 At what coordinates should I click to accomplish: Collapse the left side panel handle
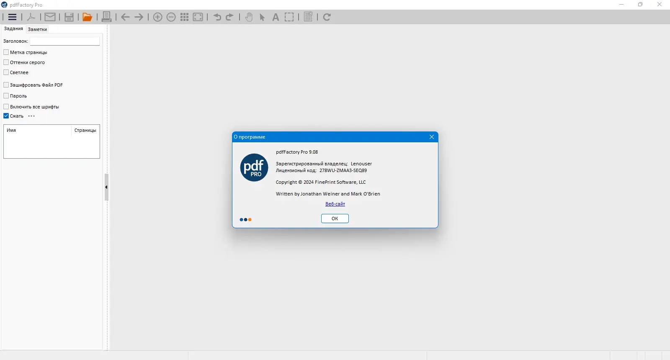point(106,187)
